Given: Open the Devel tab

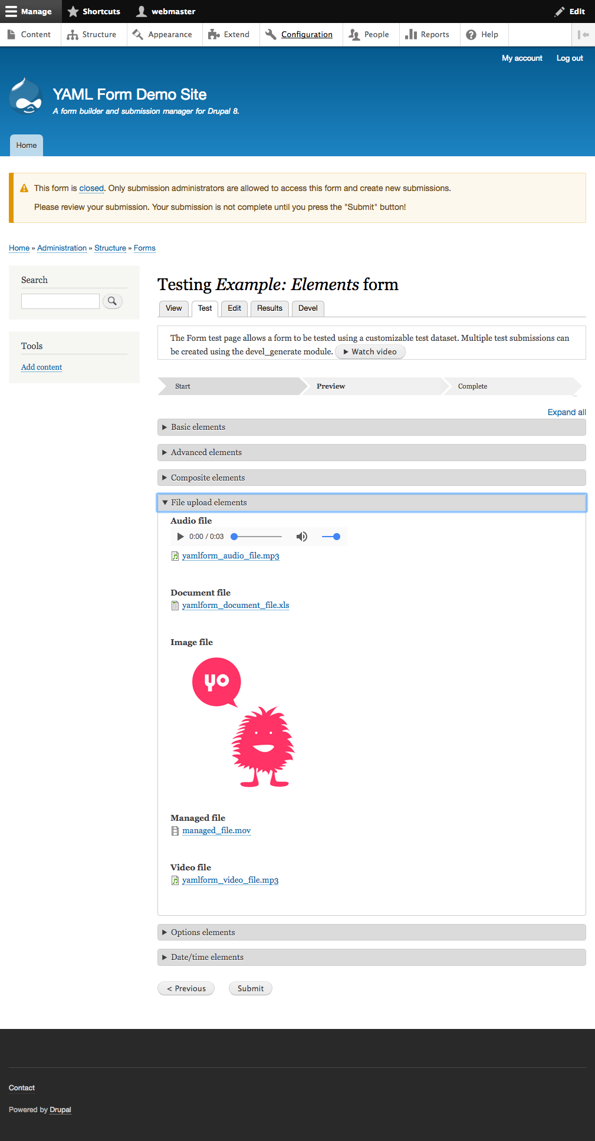Looking at the screenshot, I should pyautogui.click(x=308, y=308).
